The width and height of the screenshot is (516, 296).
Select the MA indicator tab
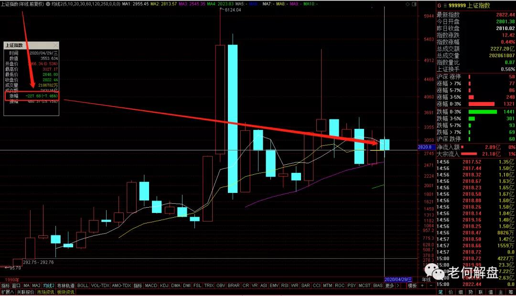click(27, 285)
